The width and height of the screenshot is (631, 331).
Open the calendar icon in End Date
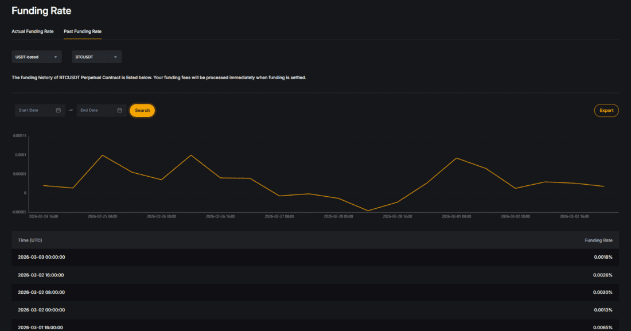click(x=120, y=110)
